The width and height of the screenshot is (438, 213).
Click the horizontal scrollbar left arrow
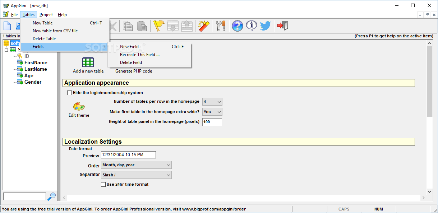64,198
